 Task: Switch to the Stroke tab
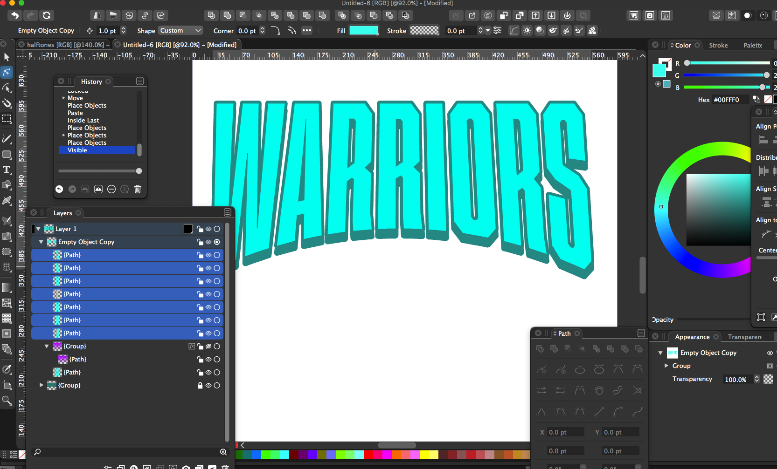(718, 45)
